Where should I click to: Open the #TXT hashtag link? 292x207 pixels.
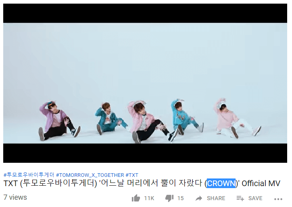pyautogui.click(x=132, y=175)
